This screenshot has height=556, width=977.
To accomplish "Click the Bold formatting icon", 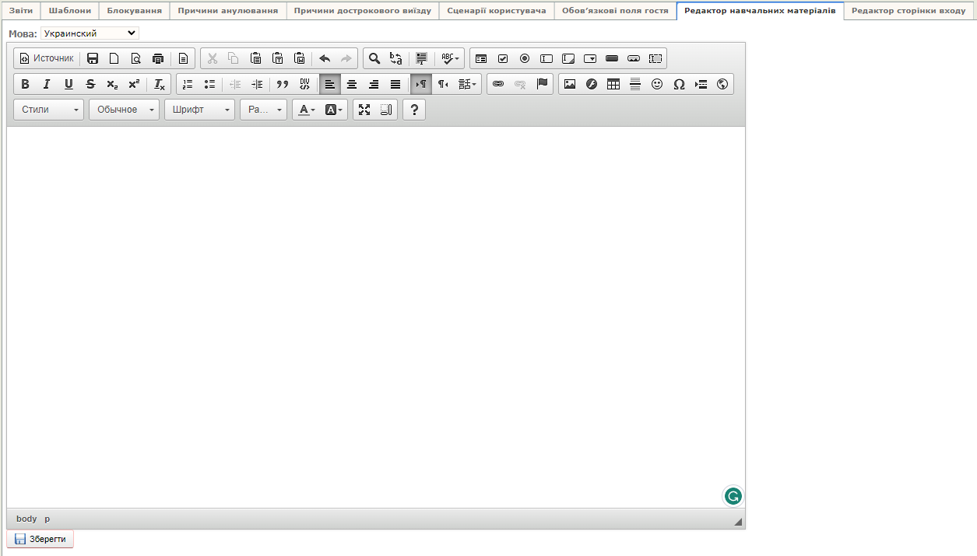I will tap(25, 84).
